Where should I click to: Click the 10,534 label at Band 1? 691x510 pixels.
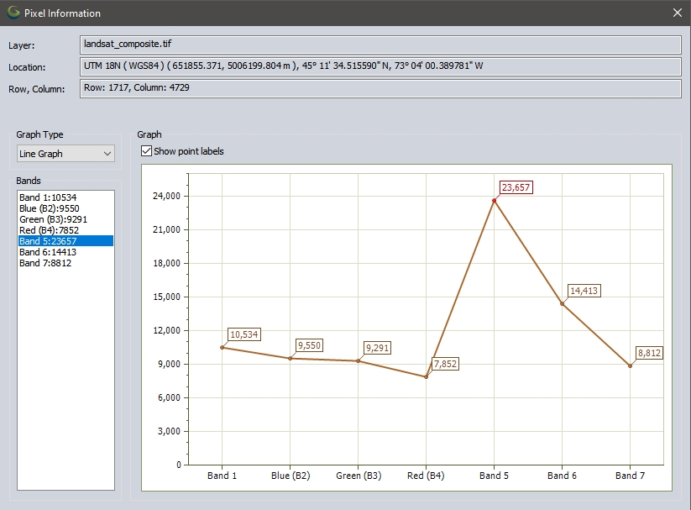click(244, 334)
